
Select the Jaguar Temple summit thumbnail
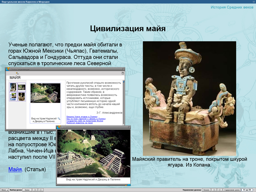(x=13, y=87)
